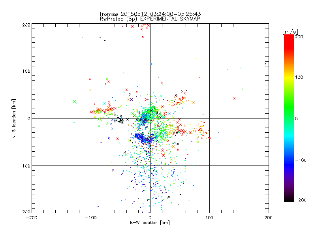
Task: Select the -200 label on the color bar
Action: (301, 200)
